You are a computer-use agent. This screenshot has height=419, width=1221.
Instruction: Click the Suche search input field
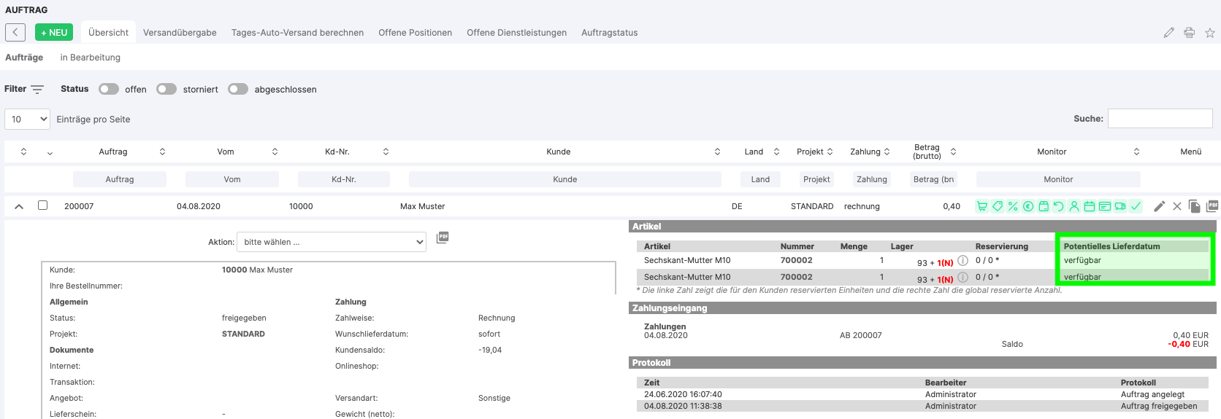(x=1160, y=118)
